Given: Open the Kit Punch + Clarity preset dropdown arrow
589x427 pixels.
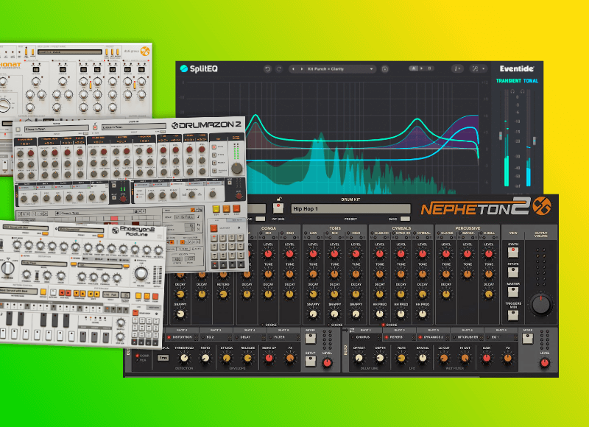Looking at the screenshot, I should (371, 69).
